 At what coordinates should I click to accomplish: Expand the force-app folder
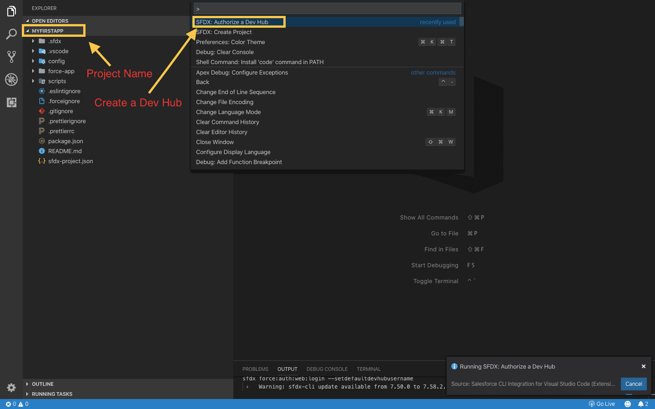[33, 71]
